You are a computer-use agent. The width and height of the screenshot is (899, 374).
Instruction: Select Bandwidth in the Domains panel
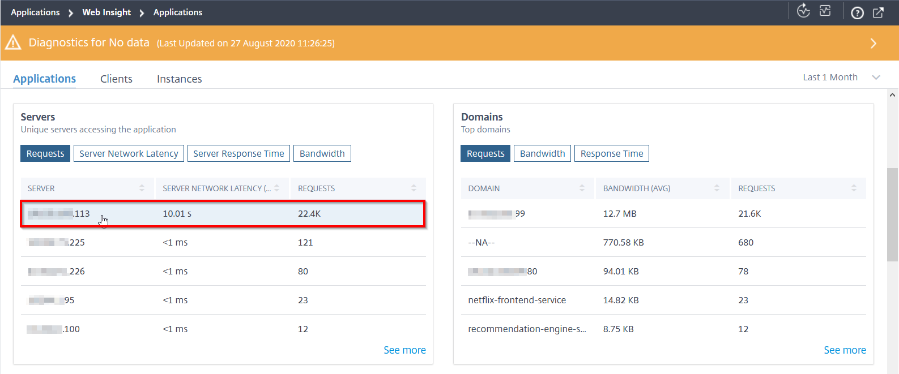click(542, 153)
